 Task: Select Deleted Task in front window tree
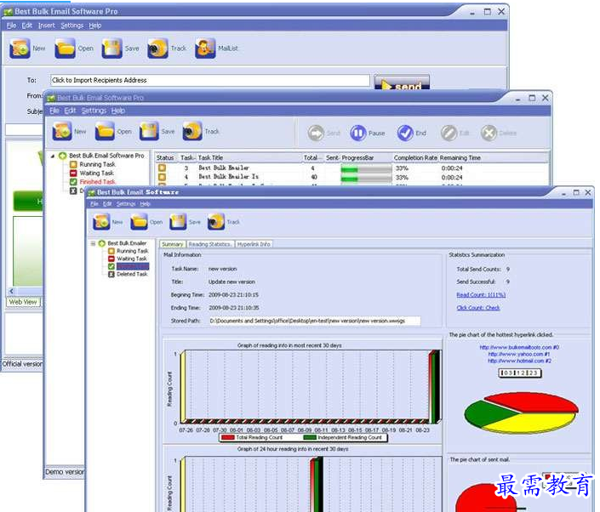point(132,274)
